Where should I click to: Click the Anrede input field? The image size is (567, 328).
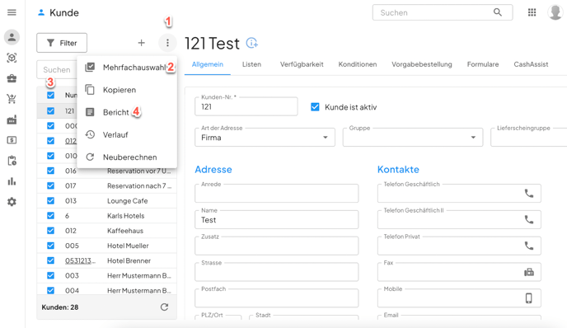(277, 193)
